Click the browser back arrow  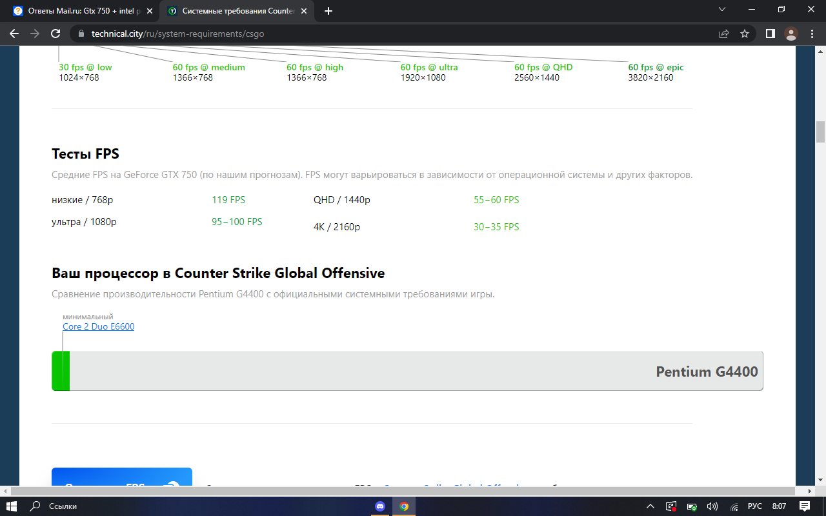click(14, 34)
